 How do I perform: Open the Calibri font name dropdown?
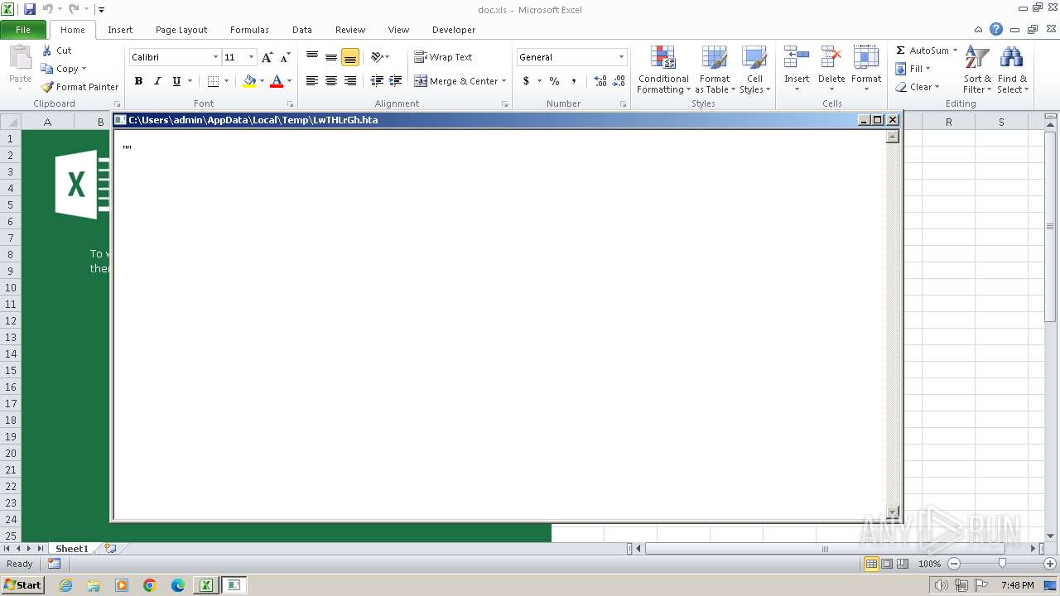click(215, 57)
